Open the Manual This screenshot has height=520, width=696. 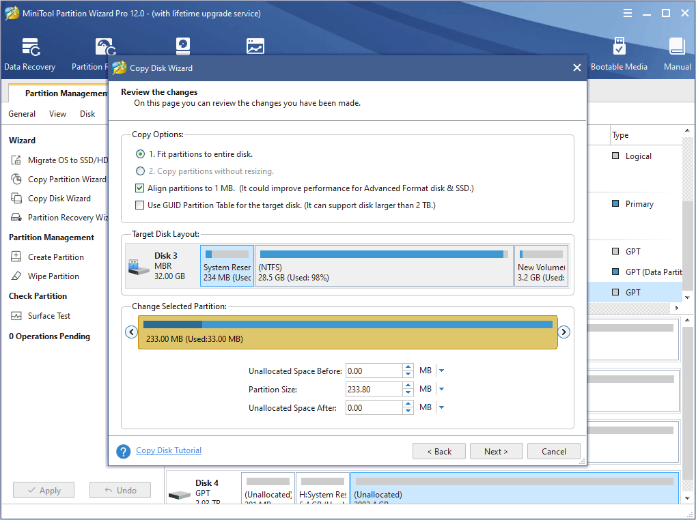677,54
